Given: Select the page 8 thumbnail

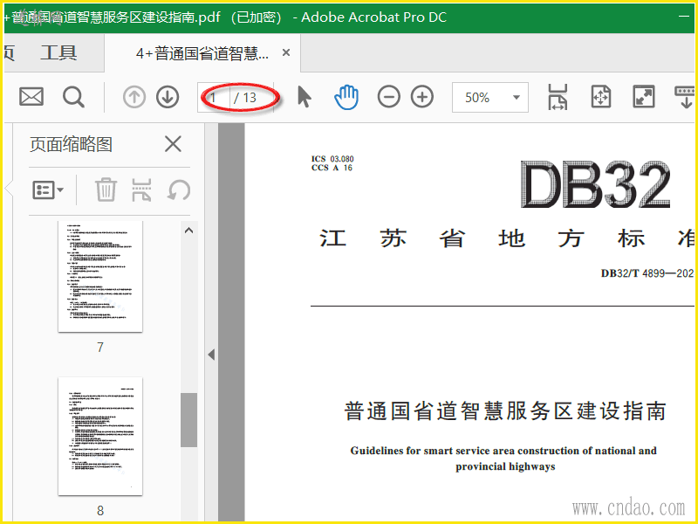Looking at the screenshot, I should (x=100, y=436).
